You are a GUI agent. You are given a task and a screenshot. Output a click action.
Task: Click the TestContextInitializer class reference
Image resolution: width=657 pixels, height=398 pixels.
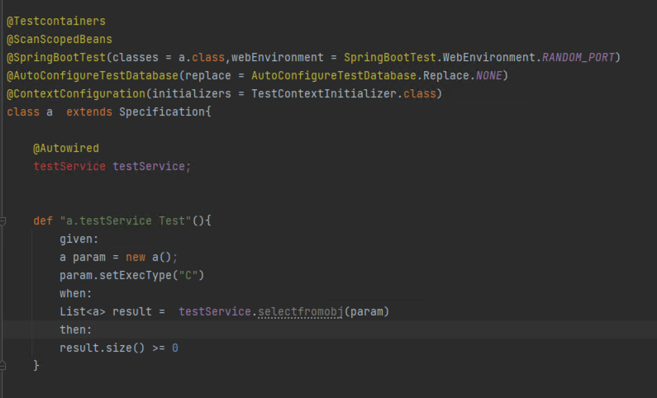point(324,94)
